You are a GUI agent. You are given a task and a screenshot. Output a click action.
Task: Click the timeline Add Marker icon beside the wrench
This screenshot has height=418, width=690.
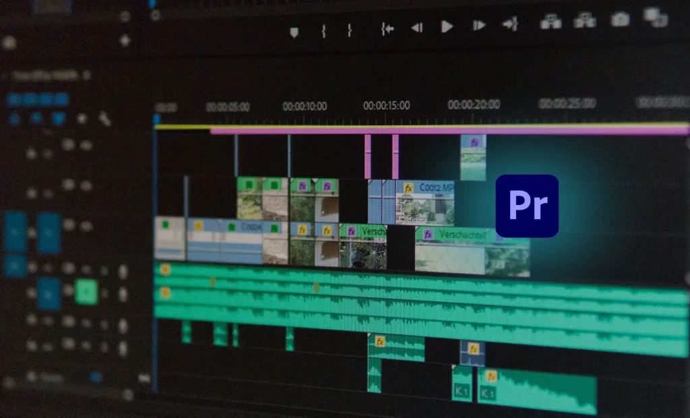[82, 119]
